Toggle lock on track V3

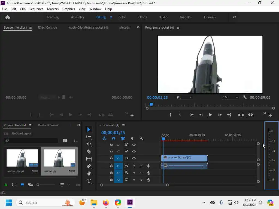coord(111,145)
